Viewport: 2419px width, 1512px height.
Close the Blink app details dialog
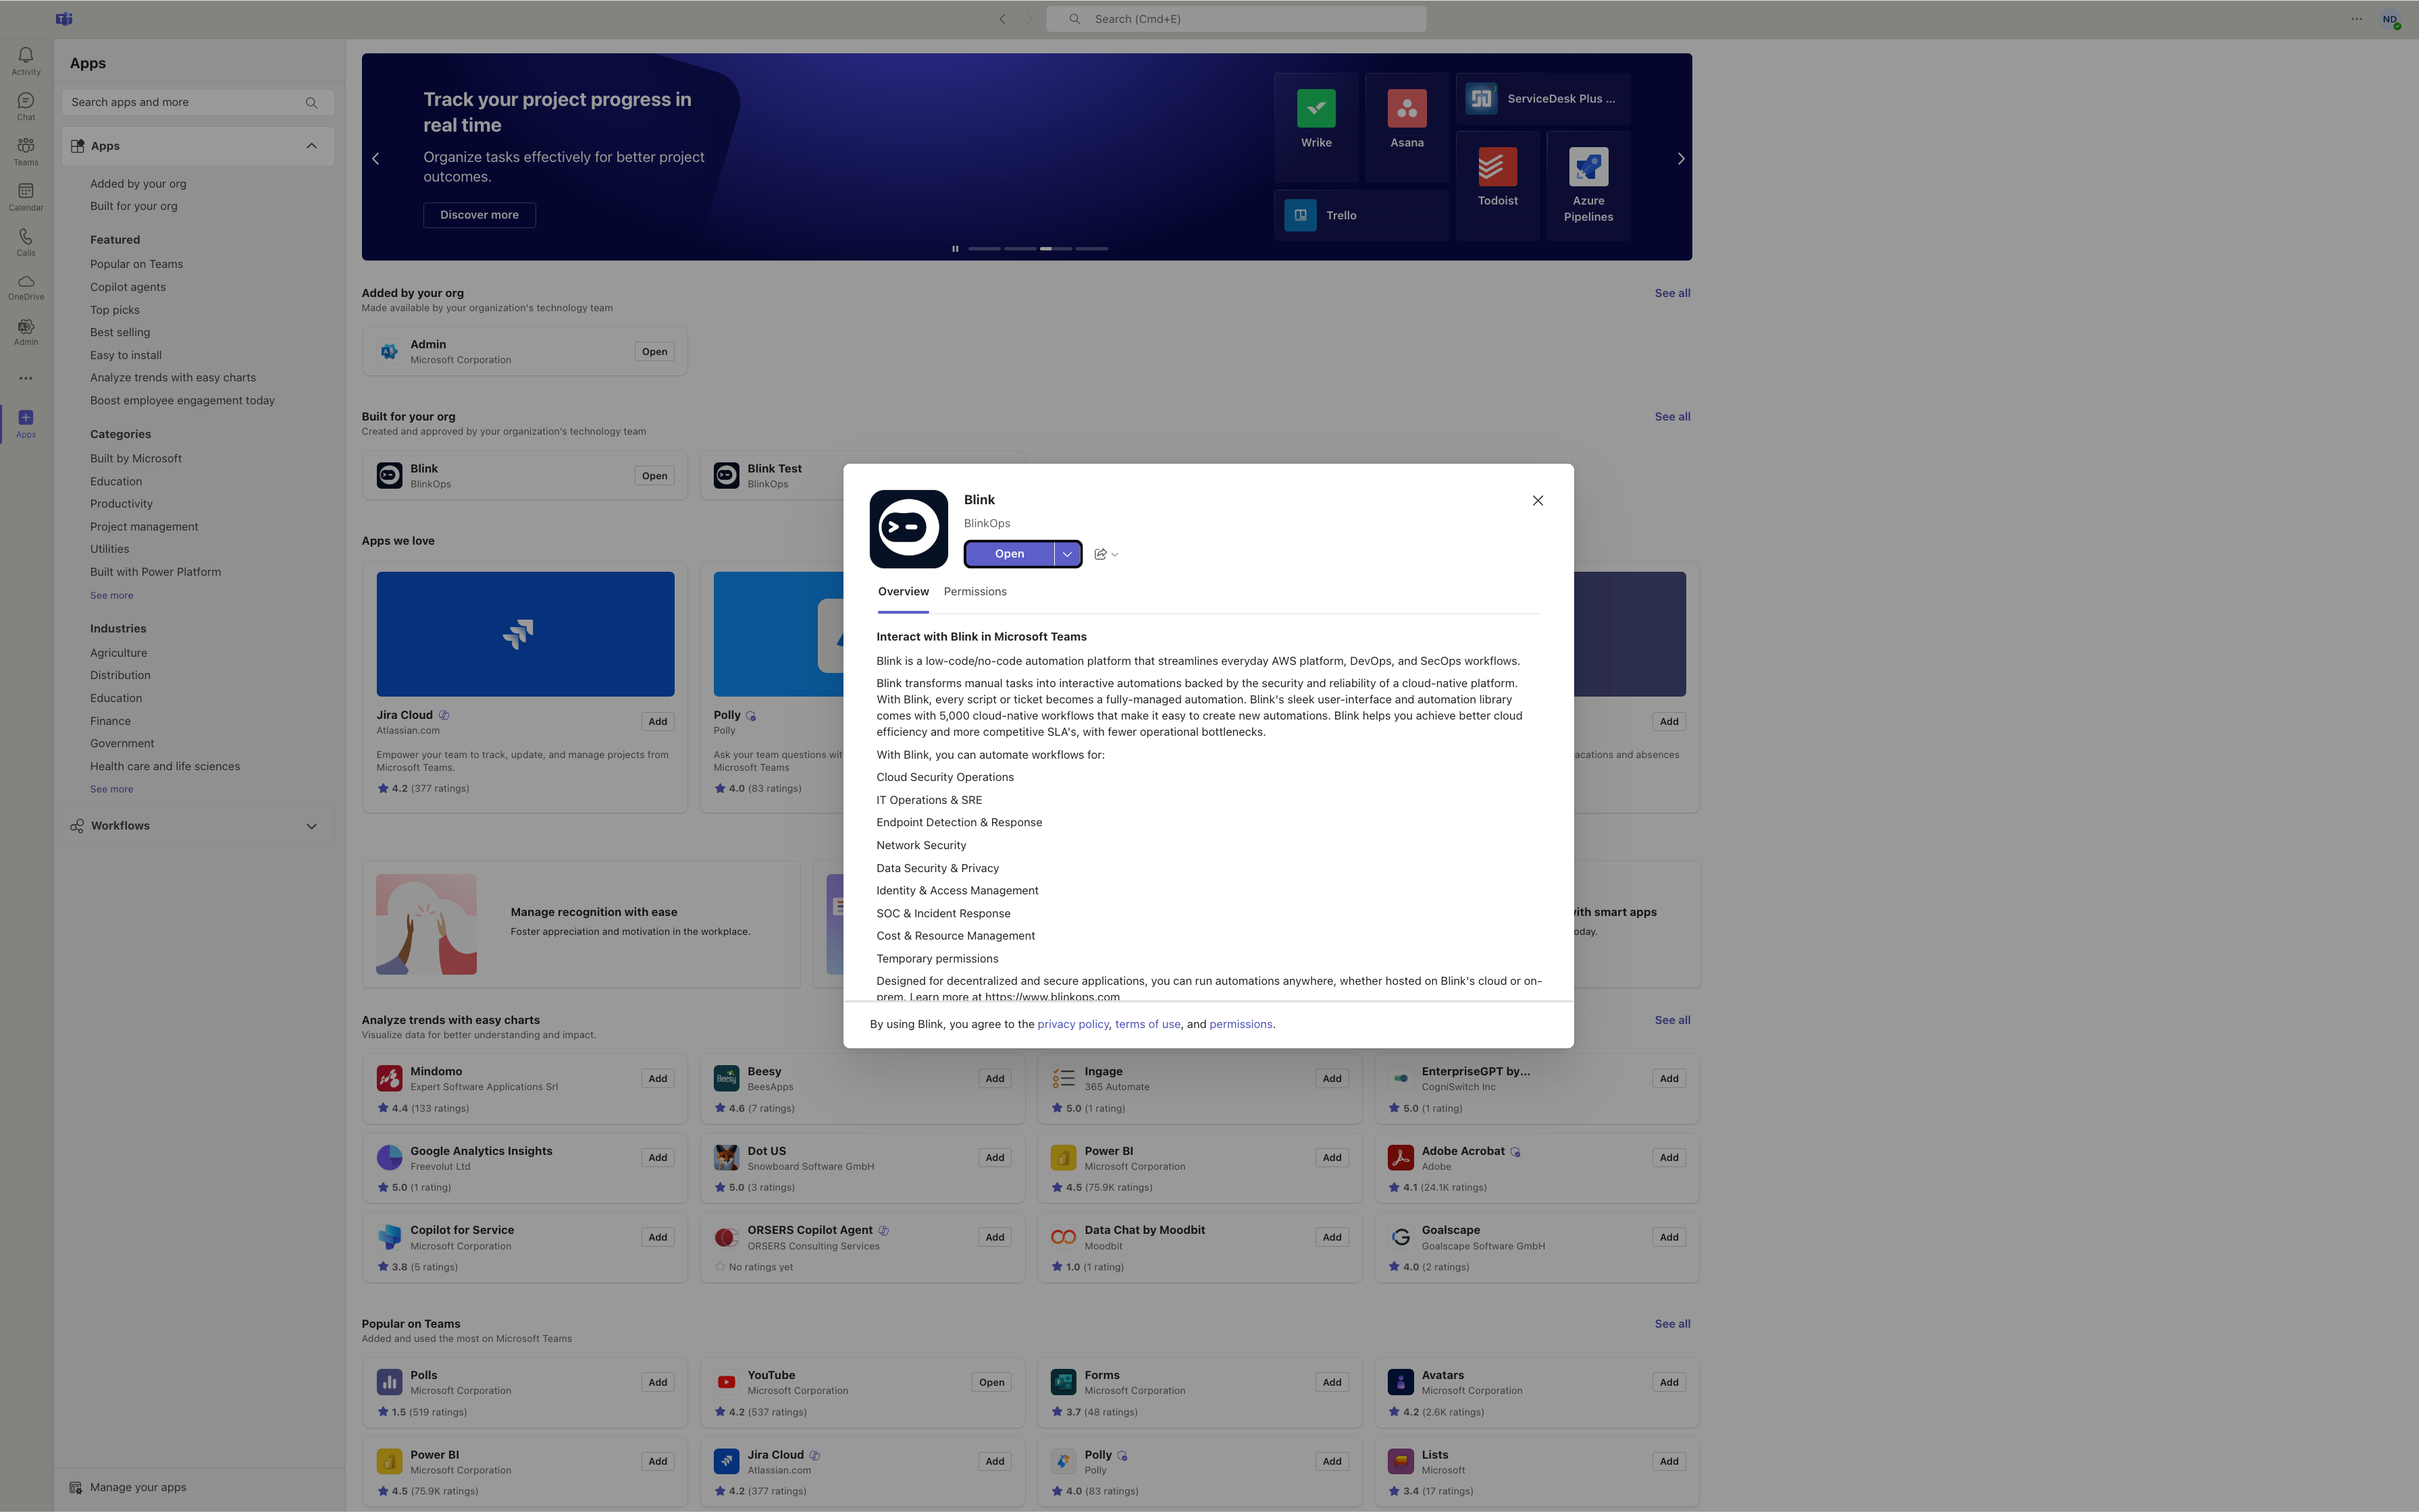1538,500
